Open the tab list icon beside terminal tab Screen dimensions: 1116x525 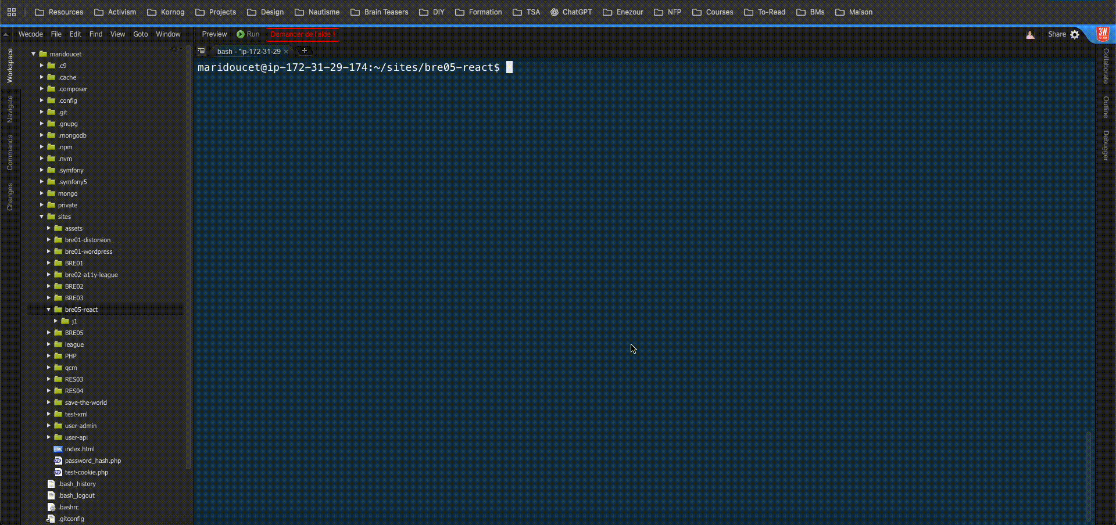click(x=201, y=51)
